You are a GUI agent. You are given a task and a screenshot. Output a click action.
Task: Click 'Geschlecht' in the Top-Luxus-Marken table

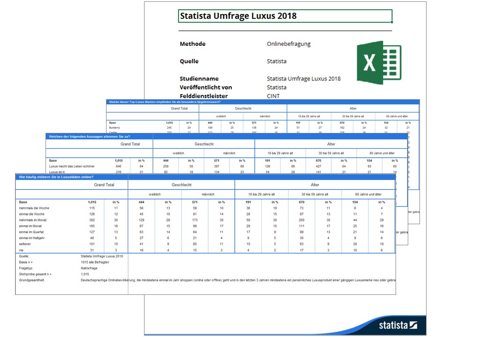[243, 108]
